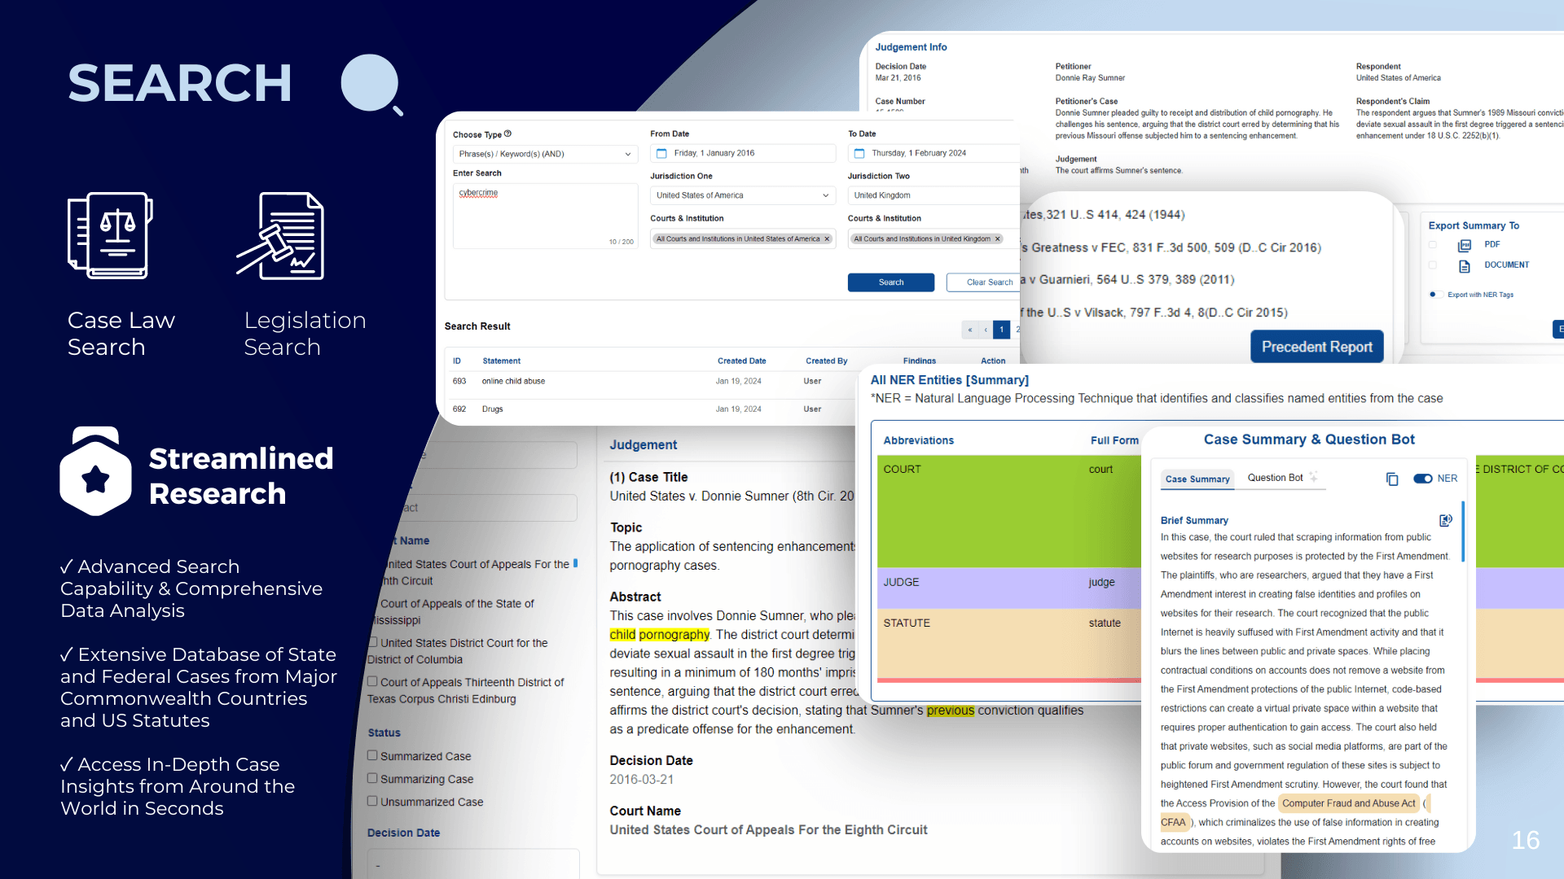
Task: Open the From Date calendar icon
Action: [x=661, y=153]
